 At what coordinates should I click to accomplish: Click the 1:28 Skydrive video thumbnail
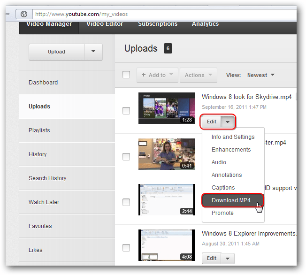click(x=167, y=108)
